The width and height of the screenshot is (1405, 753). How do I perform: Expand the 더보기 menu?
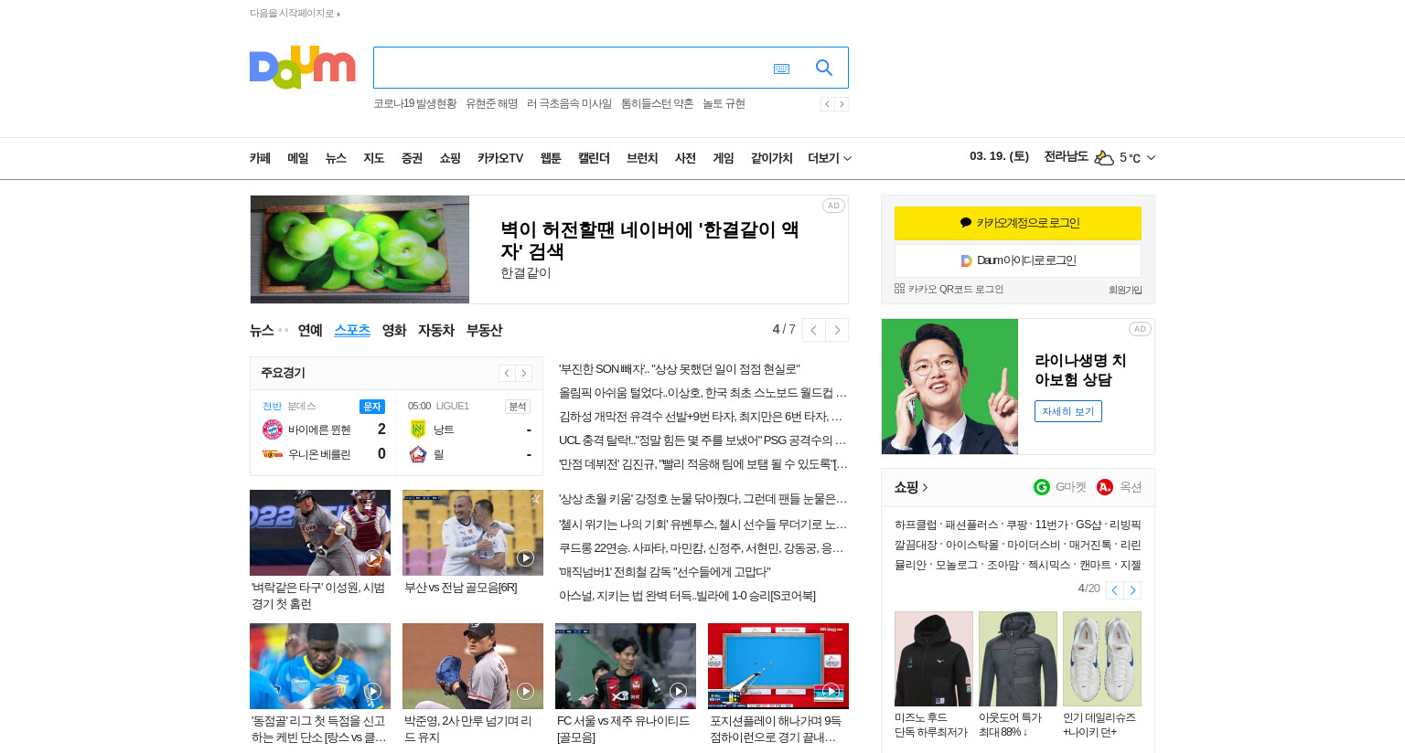pyautogui.click(x=830, y=158)
